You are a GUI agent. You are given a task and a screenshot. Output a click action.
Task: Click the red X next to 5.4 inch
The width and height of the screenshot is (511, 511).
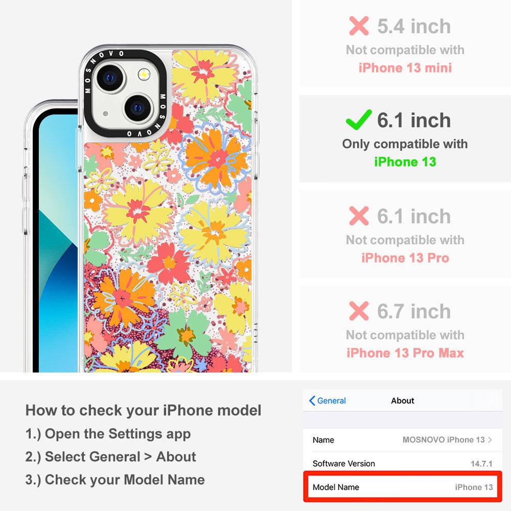click(359, 26)
